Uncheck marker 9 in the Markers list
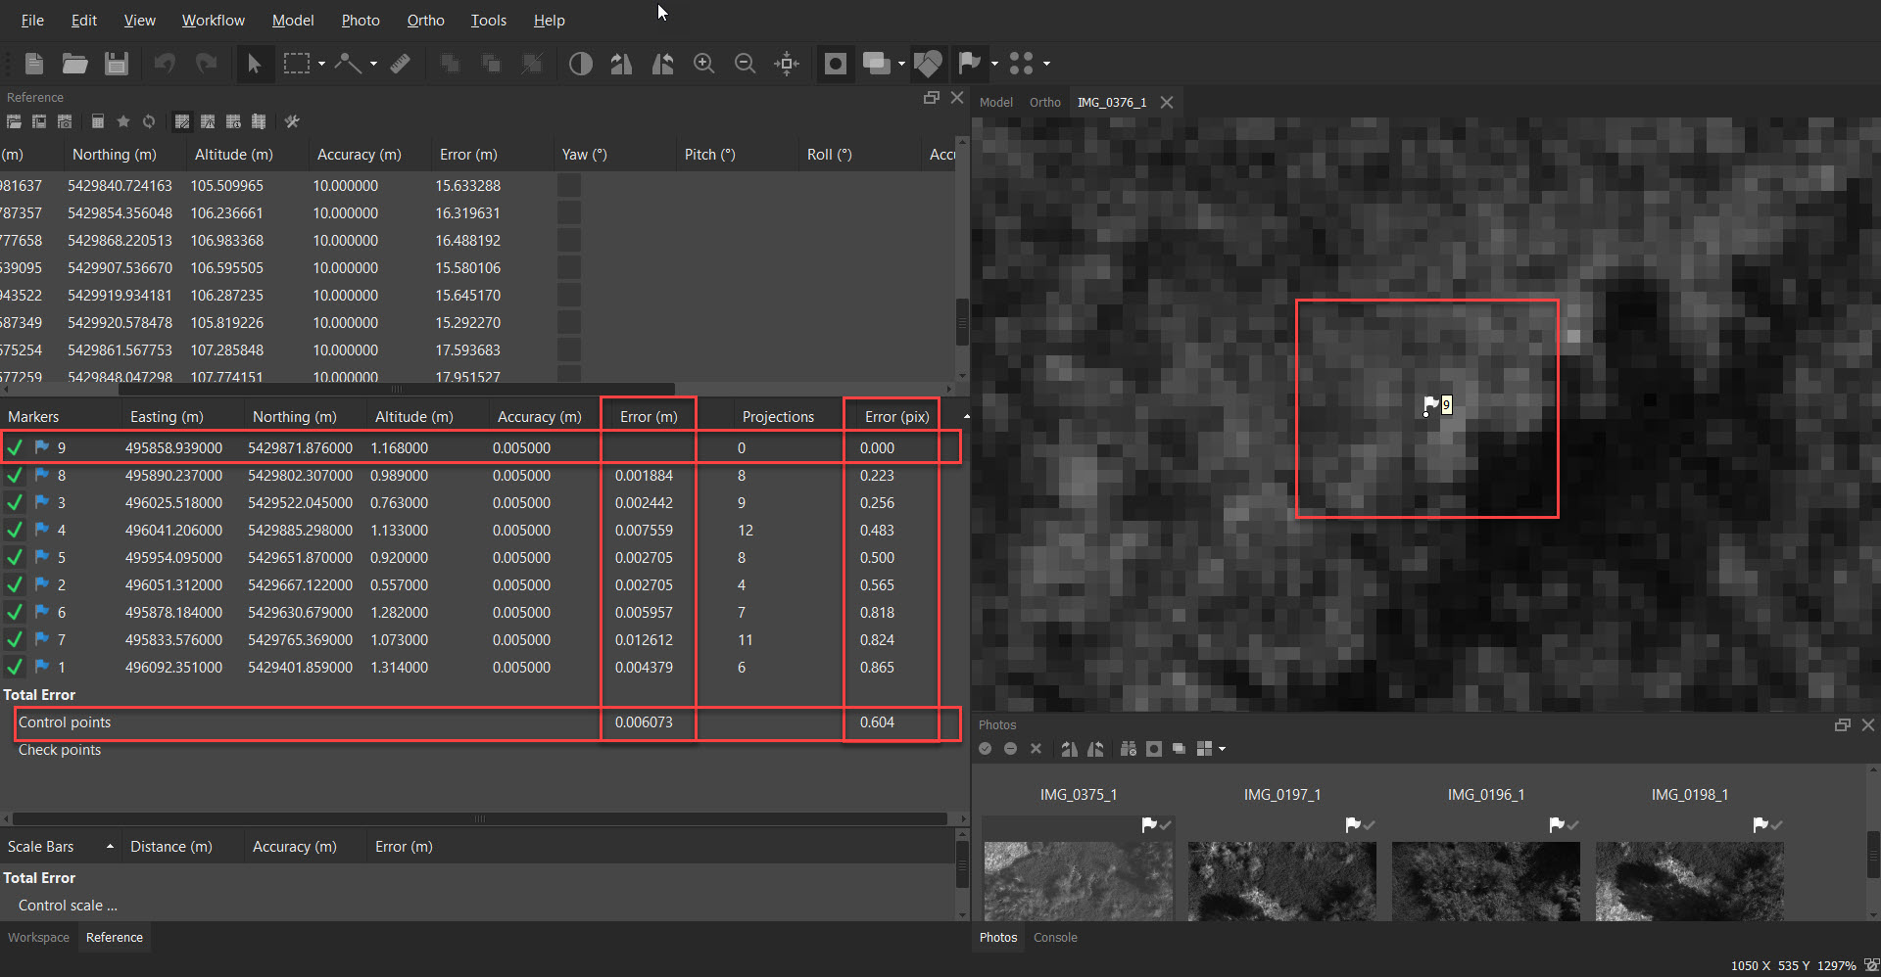Image resolution: width=1881 pixels, height=977 pixels. (x=15, y=447)
